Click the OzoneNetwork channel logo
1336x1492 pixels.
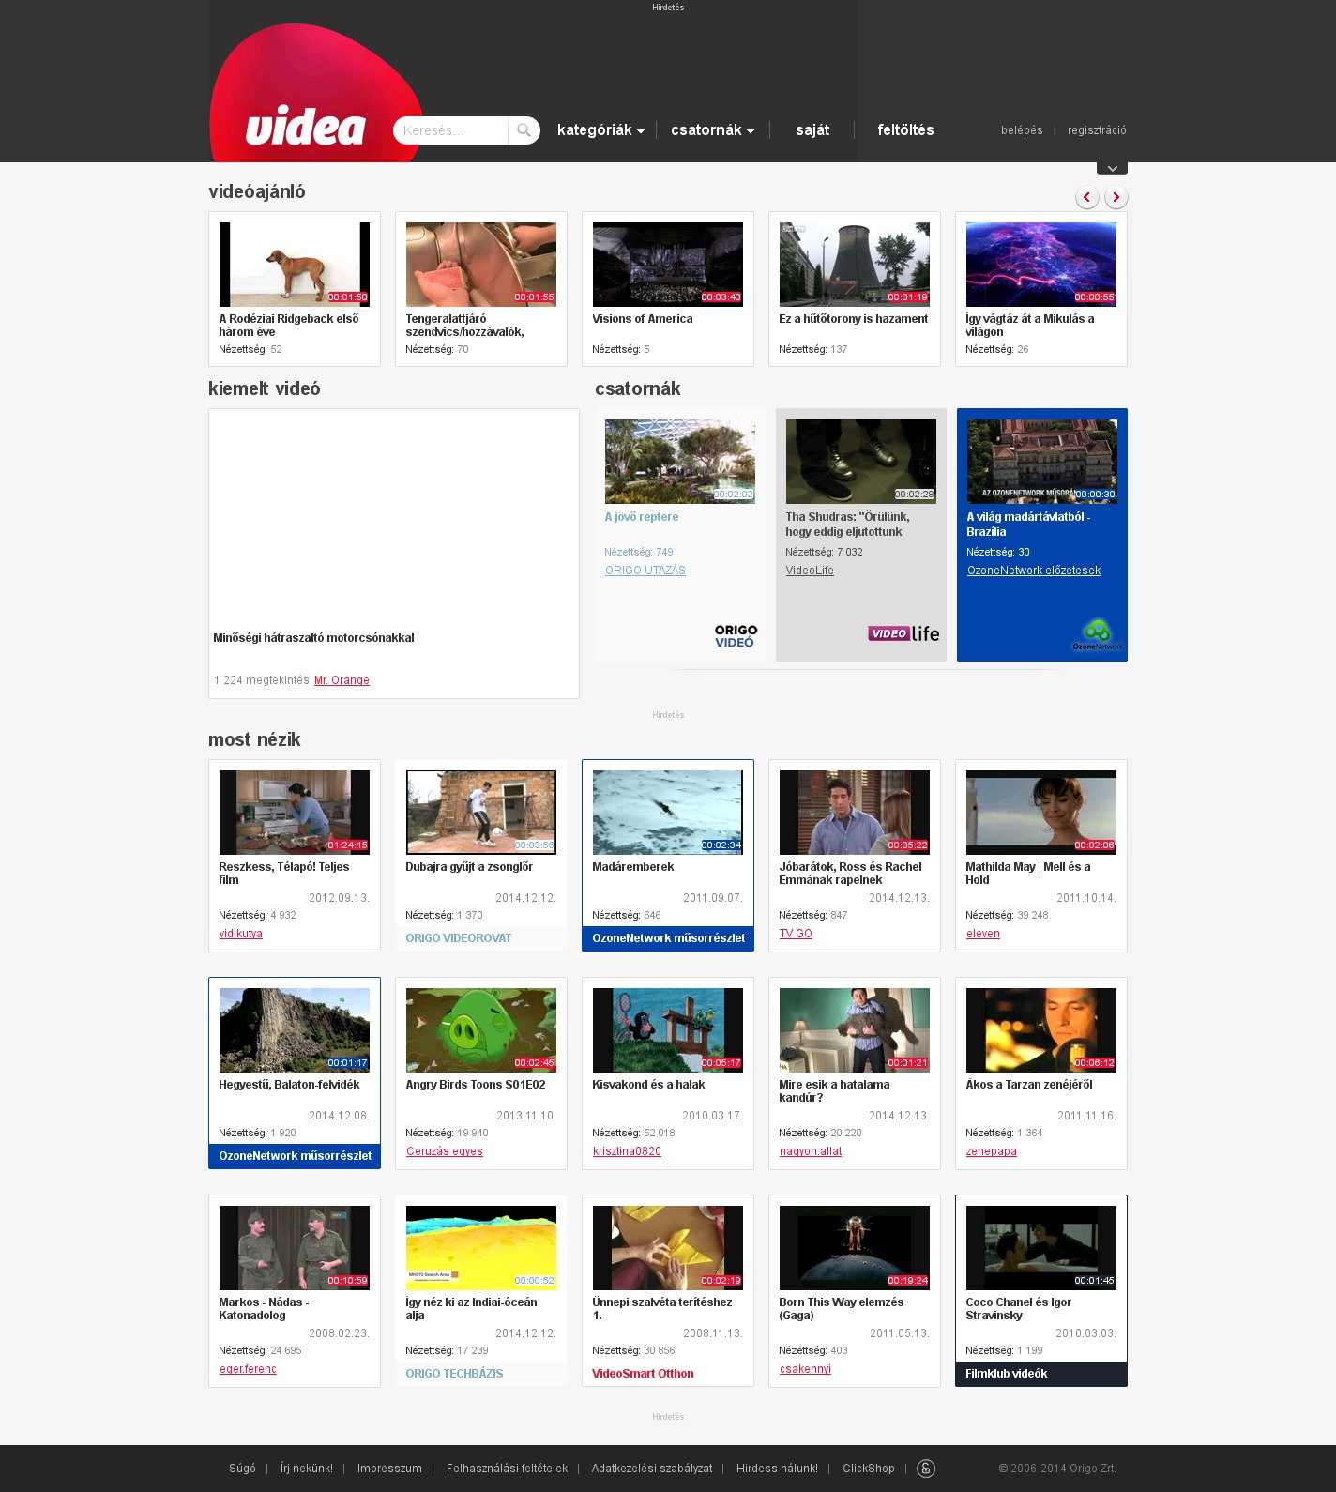[x=1097, y=635]
